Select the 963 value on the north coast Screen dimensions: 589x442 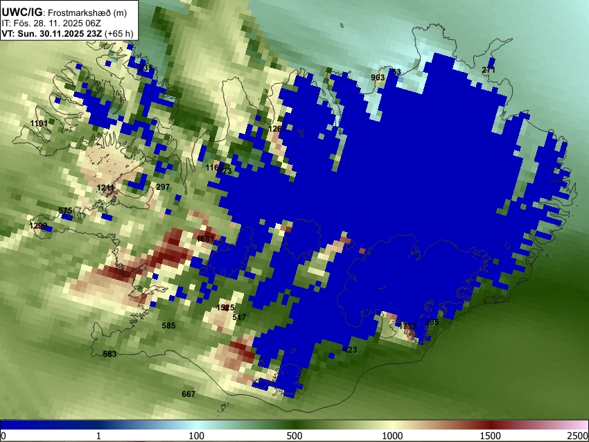coord(378,78)
